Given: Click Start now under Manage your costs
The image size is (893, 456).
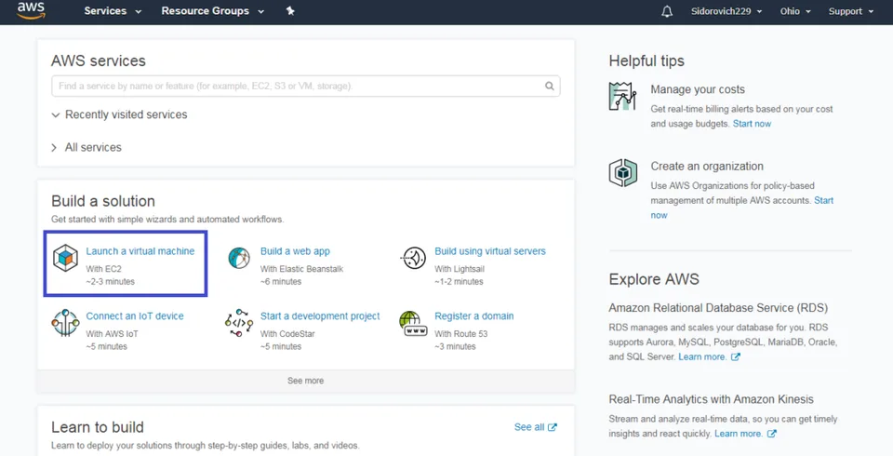Looking at the screenshot, I should (x=752, y=124).
